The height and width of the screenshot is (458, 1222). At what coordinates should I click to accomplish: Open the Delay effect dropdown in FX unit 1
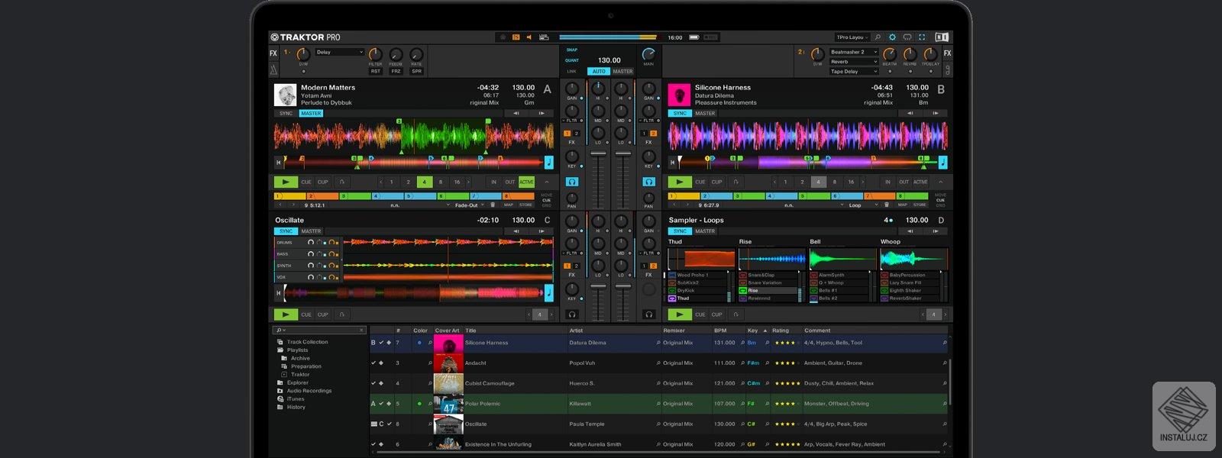tap(339, 52)
